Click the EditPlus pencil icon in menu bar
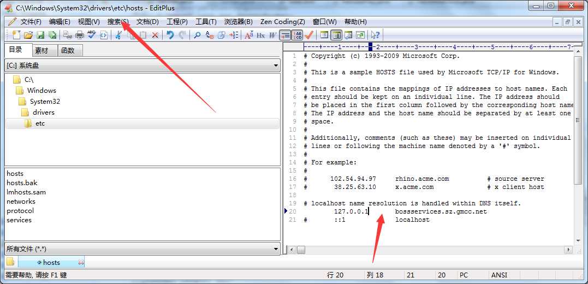This screenshot has width=588, height=284. (13, 22)
